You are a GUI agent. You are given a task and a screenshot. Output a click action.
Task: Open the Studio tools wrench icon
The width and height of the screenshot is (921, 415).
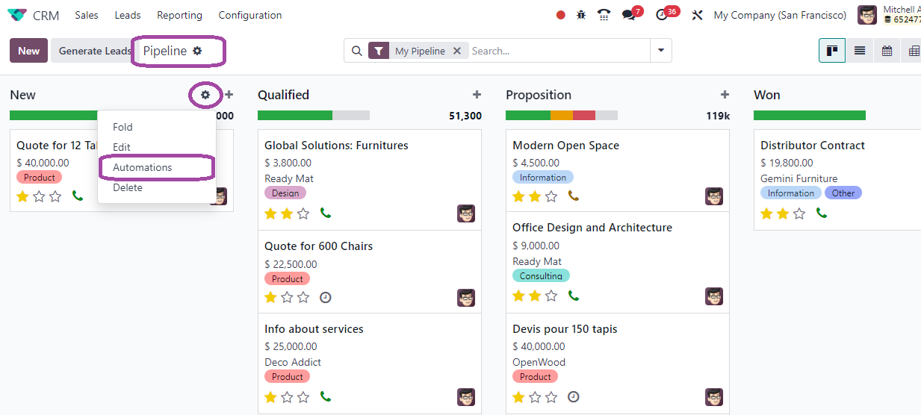[698, 15]
